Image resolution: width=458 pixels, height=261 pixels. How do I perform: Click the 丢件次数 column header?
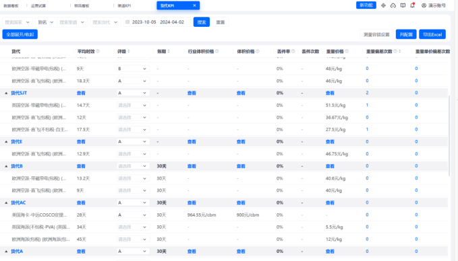pos(310,51)
